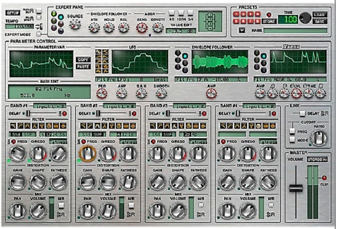Open the Band #3 input L + R selector

click(190, 106)
